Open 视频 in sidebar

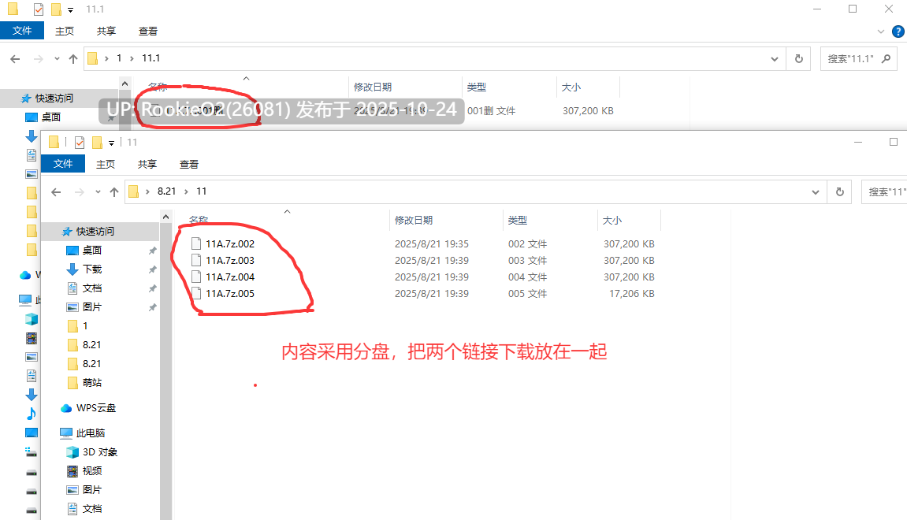92,471
